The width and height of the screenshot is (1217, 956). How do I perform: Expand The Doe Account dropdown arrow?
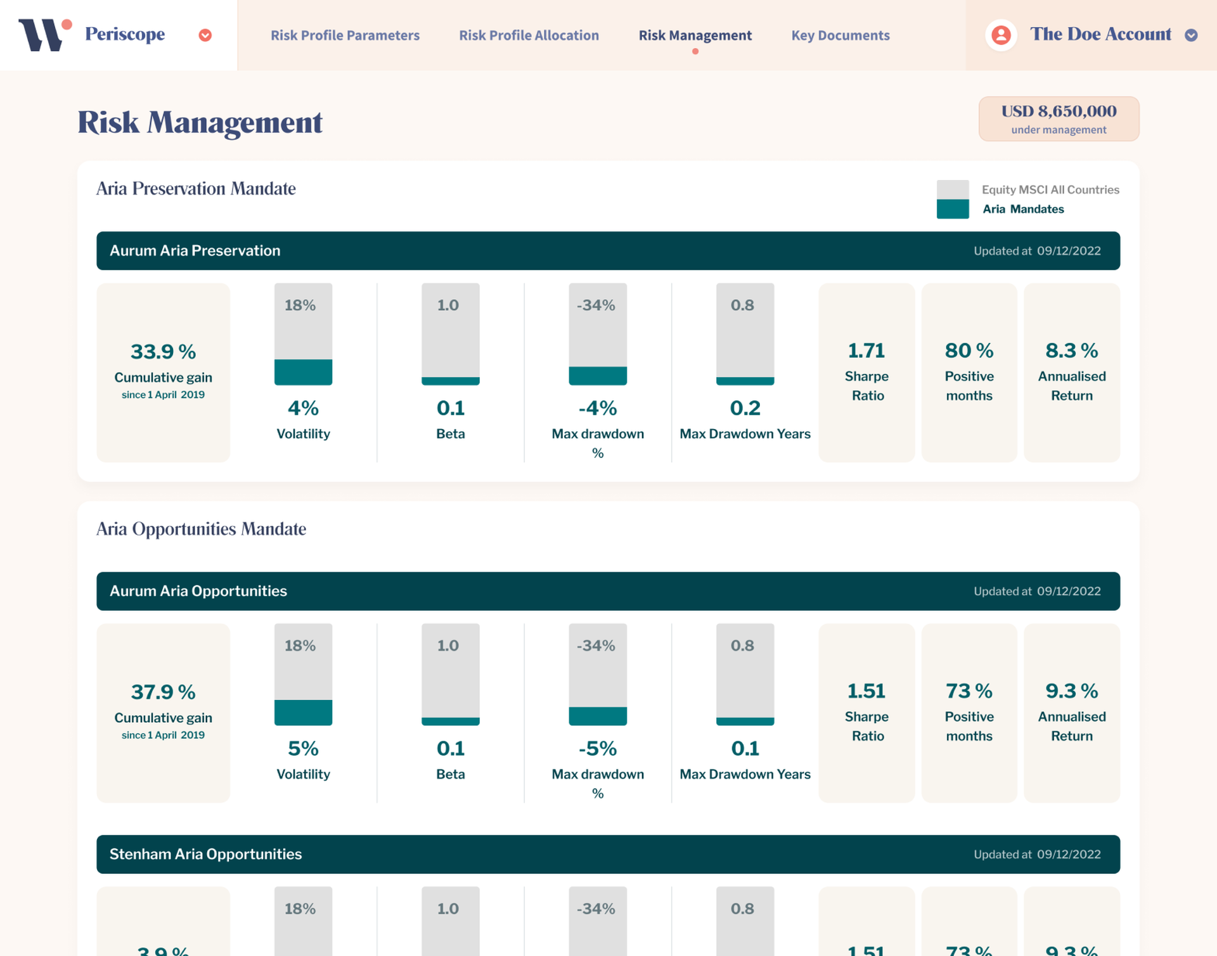pos(1191,35)
